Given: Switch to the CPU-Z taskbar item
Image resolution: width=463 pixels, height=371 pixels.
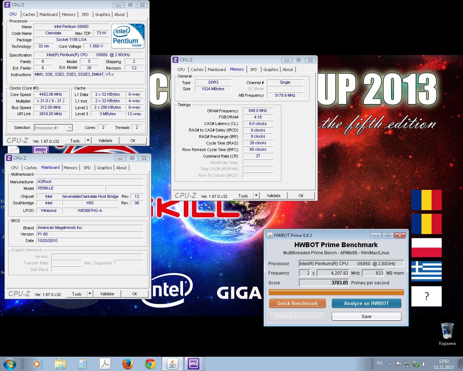Looking at the screenshot, I should point(194,364).
